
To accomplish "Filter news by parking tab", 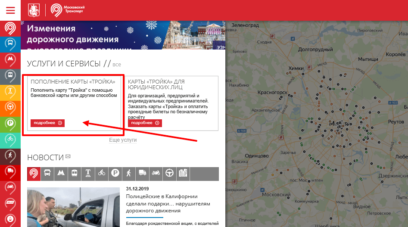I will 115,174.
